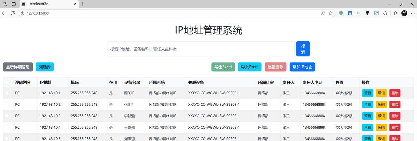Close the IP地址管理系统 tab
The width and height of the screenshot is (417, 141).
point(75,4)
